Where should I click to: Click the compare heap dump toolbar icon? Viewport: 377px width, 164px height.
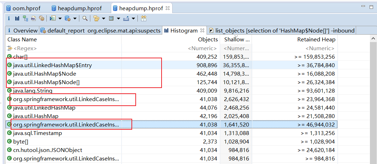144,18
